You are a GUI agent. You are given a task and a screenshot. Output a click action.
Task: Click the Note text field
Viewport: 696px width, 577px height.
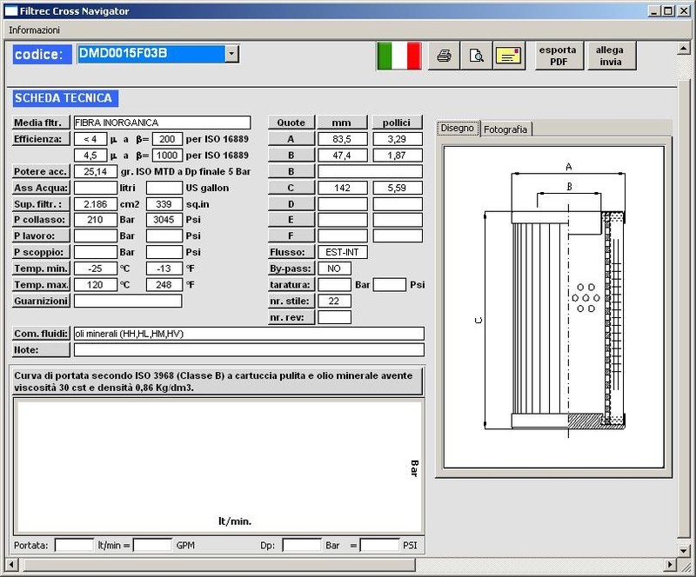coord(249,350)
